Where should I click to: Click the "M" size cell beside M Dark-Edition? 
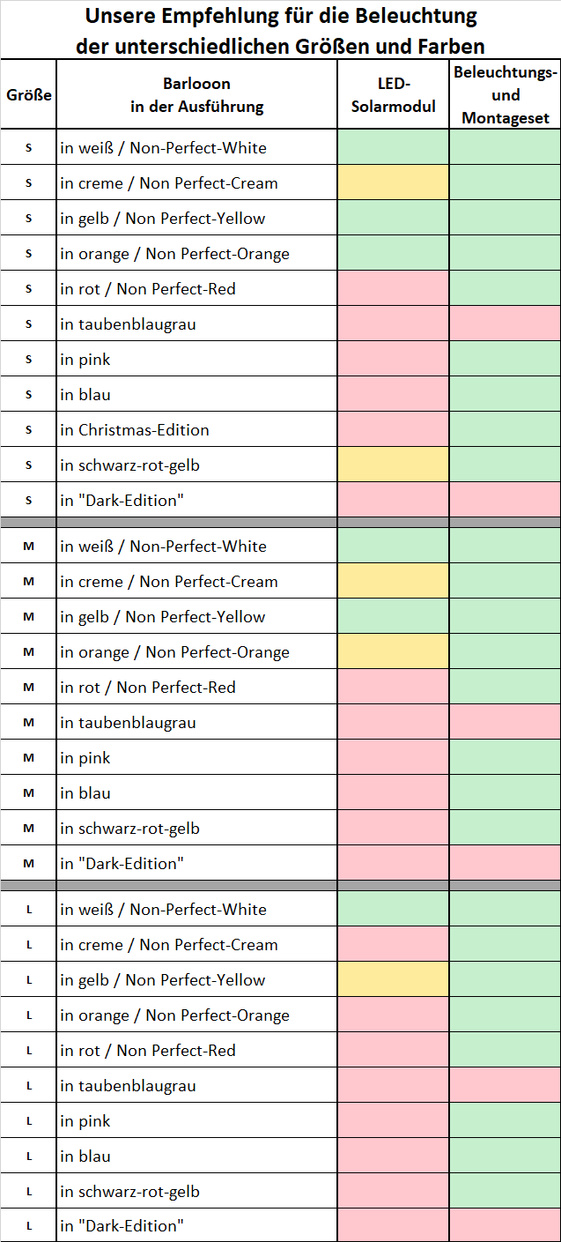pyautogui.click(x=28, y=863)
